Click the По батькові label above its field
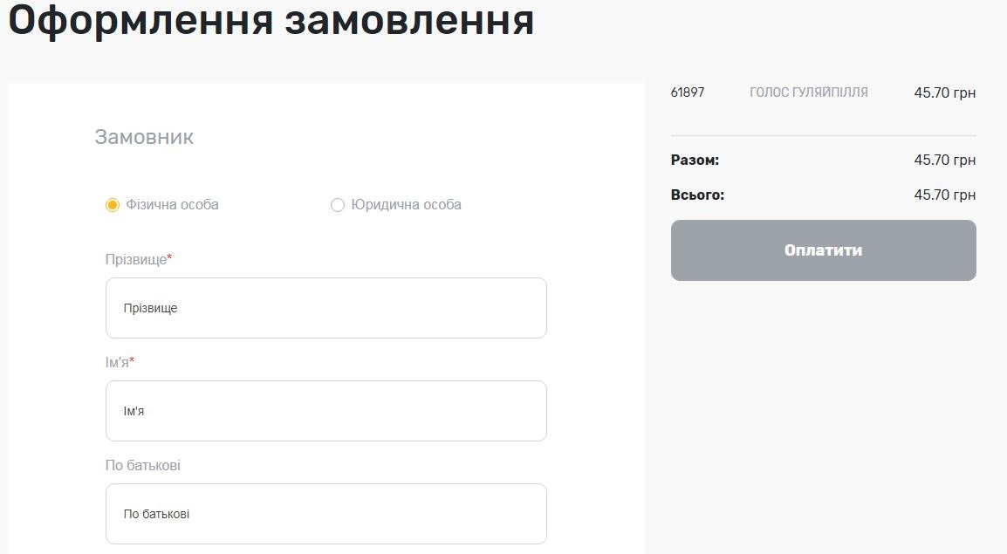Viewport: 1007px width, 554px height. (142, 466)
